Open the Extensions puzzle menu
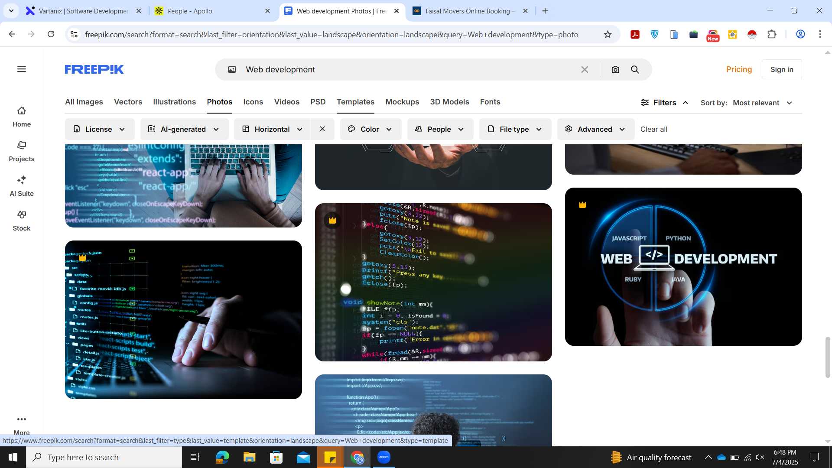Viewport: 832px width, 468px height. [x=772, y=34]
